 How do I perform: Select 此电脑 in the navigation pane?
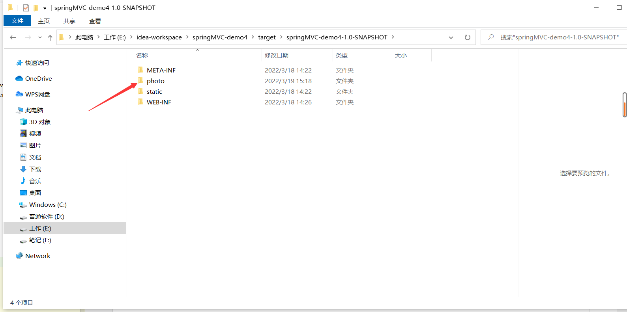tap(34, 110)
